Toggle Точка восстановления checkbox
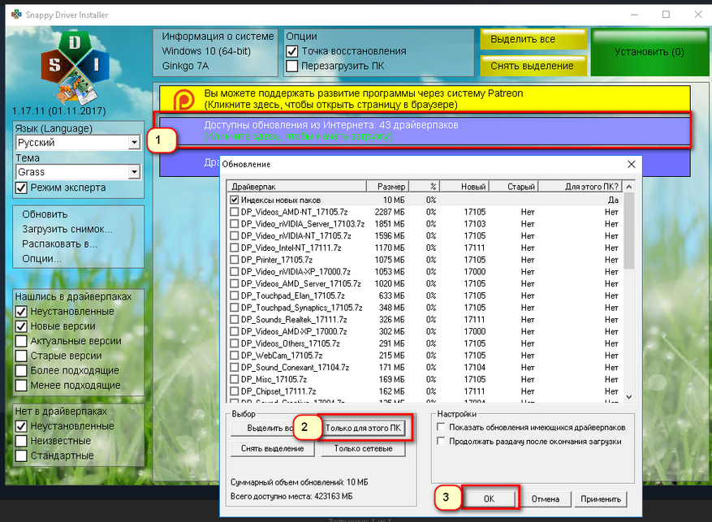 [292, 51]
